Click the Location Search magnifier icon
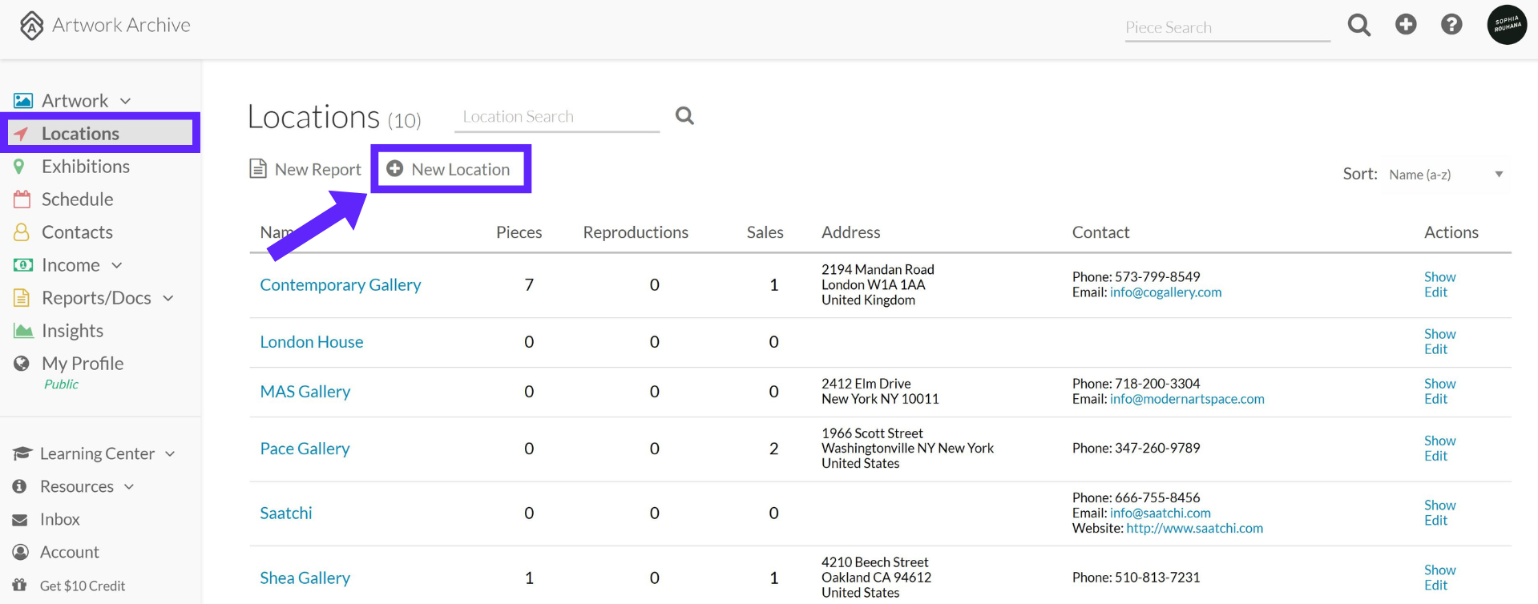Viewport: 1538px width, 604px height. pos(684,116)
